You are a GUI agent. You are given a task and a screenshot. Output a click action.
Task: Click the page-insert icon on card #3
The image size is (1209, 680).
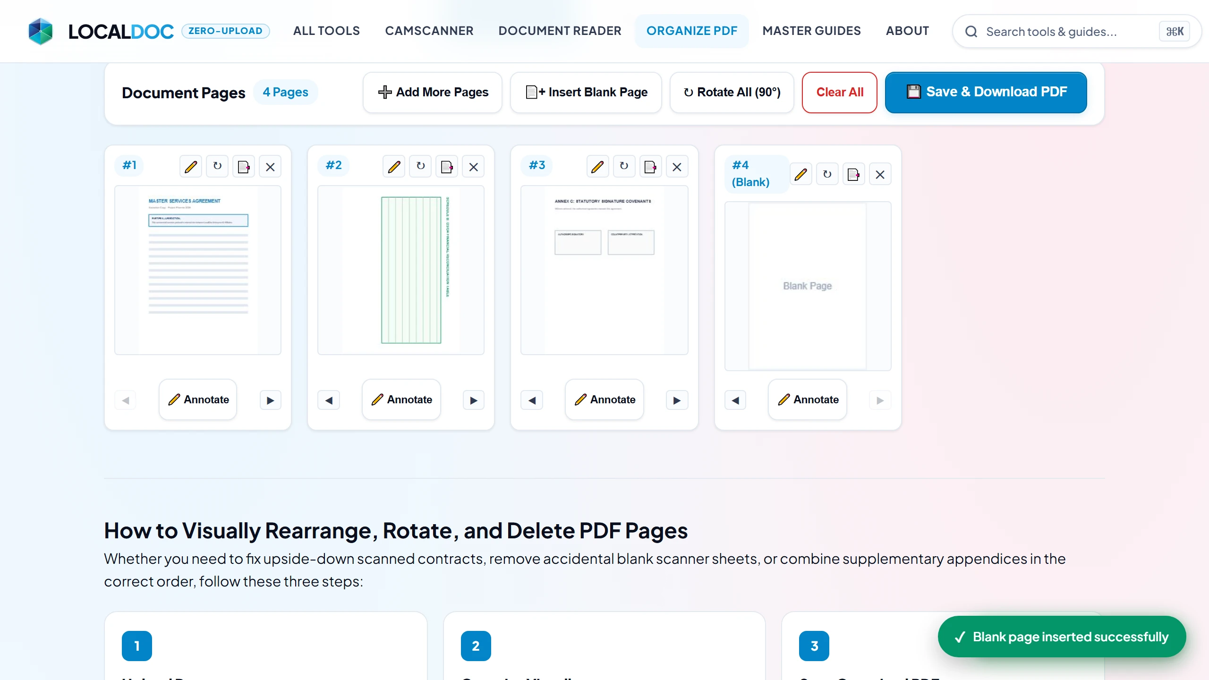click(650, 166)
